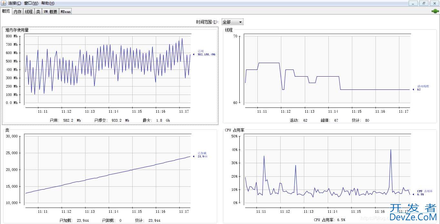440x224 pixels.
Task: Click the Java icon beside 连接 menu
Action: pyautogui.click(x=4, y=3)
